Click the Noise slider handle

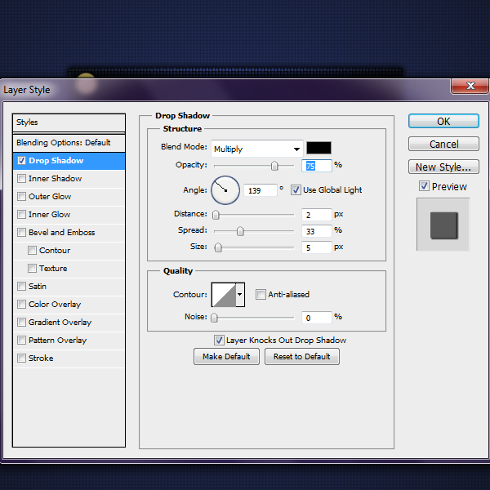[x=214, y=318]
